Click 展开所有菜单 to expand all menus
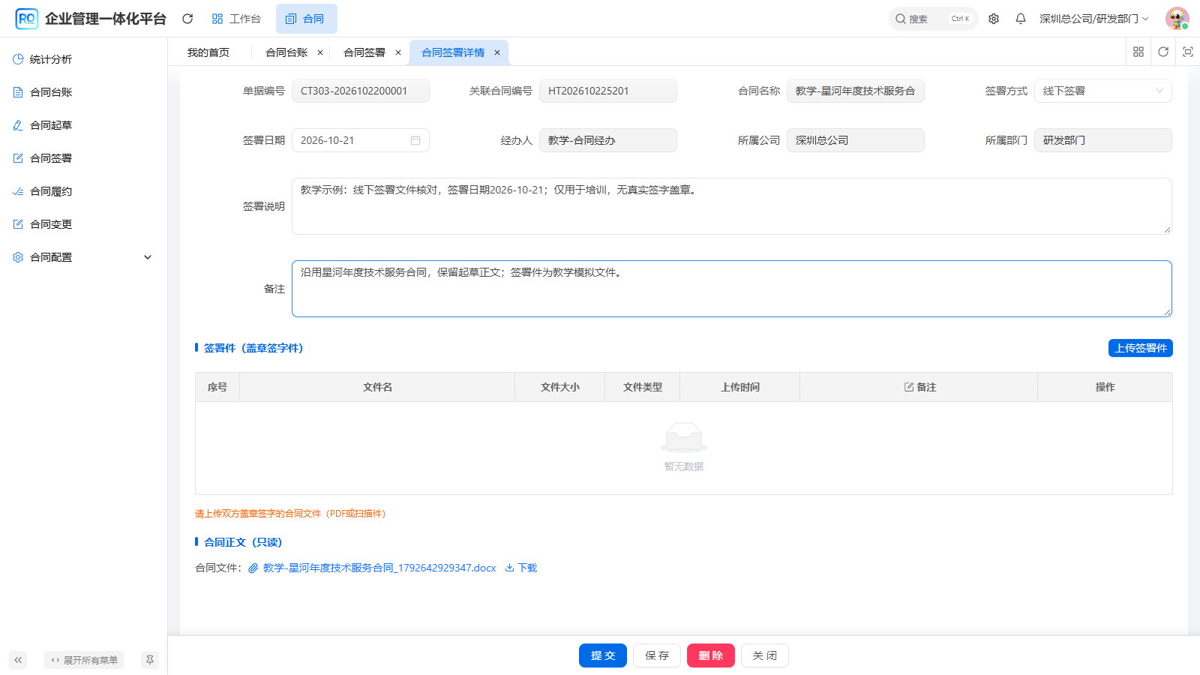The width and height of the screenshot is (1200, 675). point(84,660)
